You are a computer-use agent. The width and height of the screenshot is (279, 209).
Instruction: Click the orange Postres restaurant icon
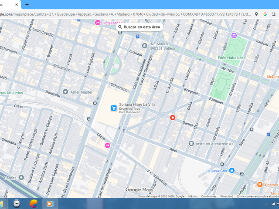coord(260,185)
